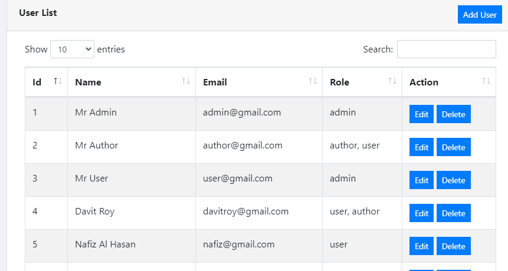Sort table by Name column arrows

coord(186,81)
